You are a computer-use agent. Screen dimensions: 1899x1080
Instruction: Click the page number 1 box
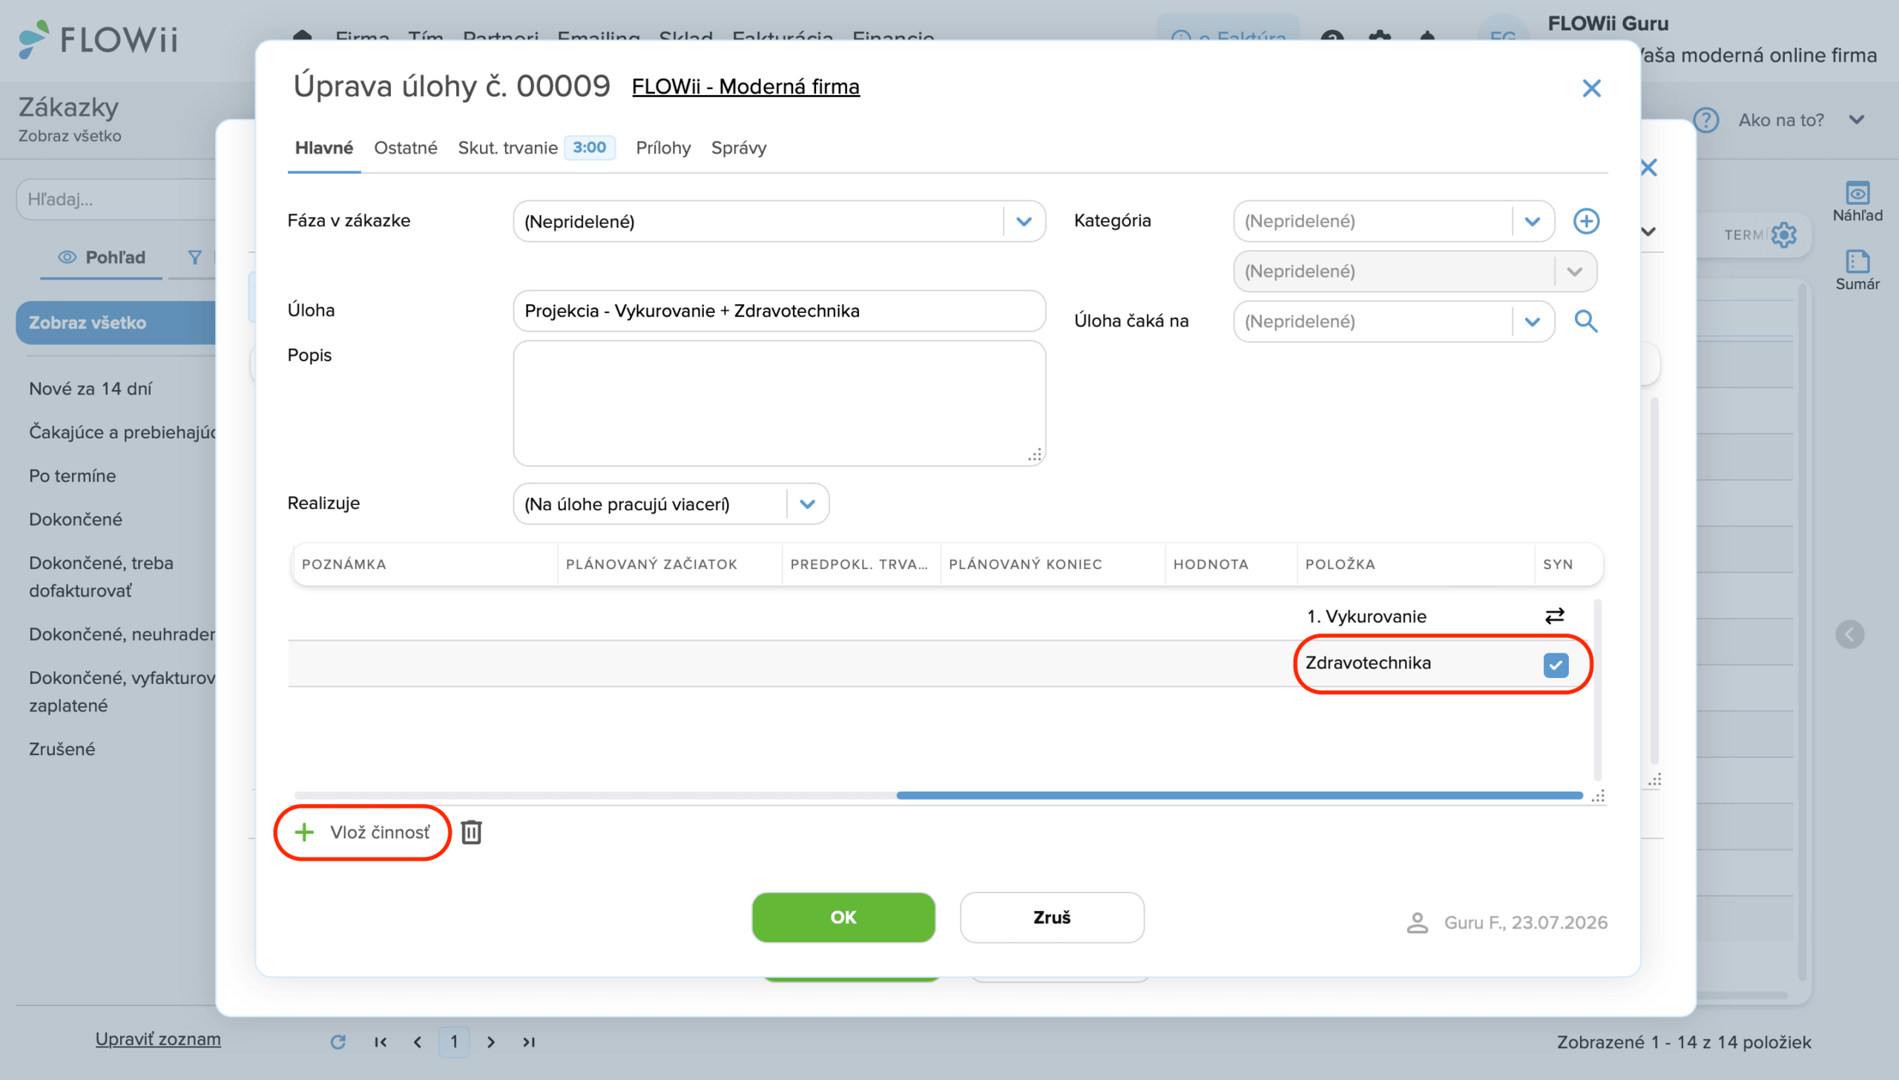[454, 1042]
